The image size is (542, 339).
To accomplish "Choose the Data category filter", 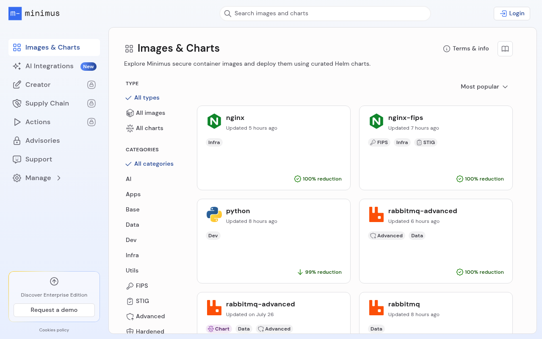I will [x=133, y=225].
